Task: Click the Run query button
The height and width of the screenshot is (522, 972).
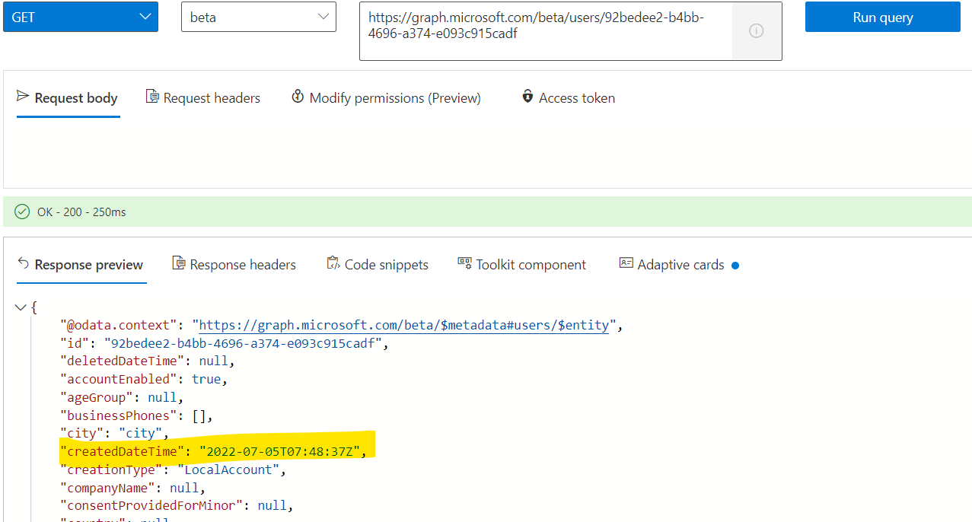Action: [x=881, y=16]
